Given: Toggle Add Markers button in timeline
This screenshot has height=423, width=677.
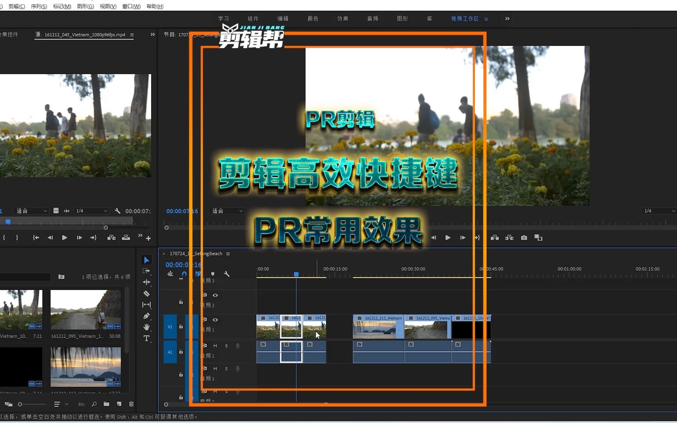Looking at the screenshot, I should (x=213, y=274).
